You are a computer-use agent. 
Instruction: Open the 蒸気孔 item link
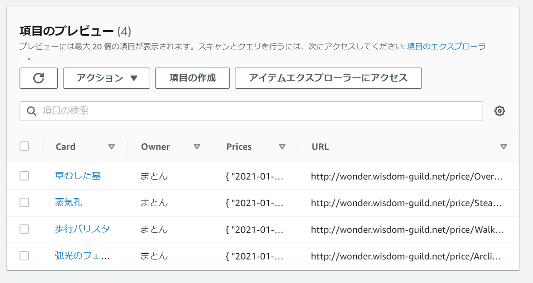(x=69, y=202)
